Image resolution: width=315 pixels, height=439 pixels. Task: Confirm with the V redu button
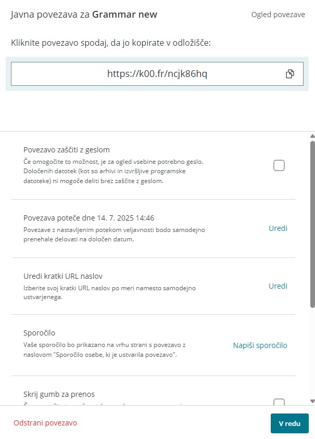pos(289,423)
